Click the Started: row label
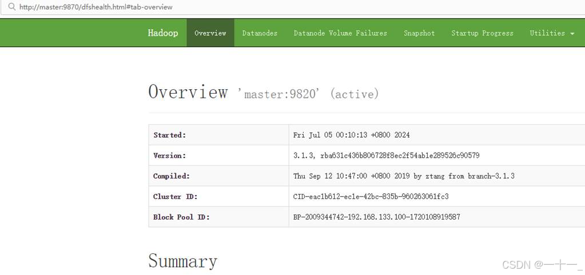This screenshot has height=275, width=585. [x=169, y=135]
